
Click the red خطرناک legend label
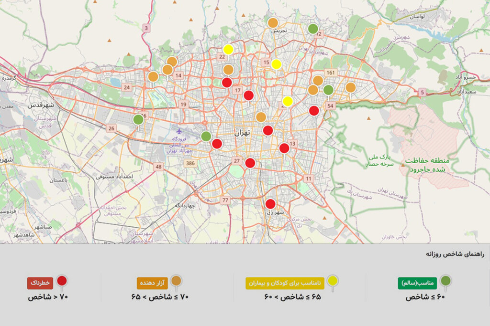coord(40,284)
